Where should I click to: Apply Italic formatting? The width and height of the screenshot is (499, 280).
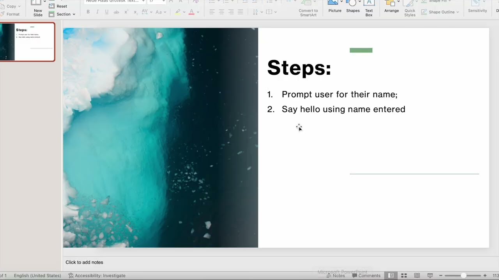[97, 12]
